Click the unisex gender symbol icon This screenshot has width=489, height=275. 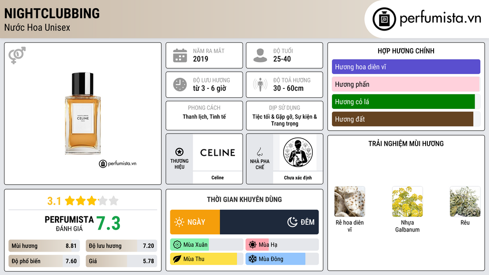tap(17, 55)
